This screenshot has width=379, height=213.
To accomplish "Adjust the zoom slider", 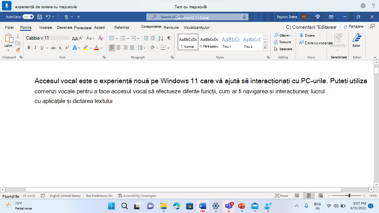I will click(349, 196).
